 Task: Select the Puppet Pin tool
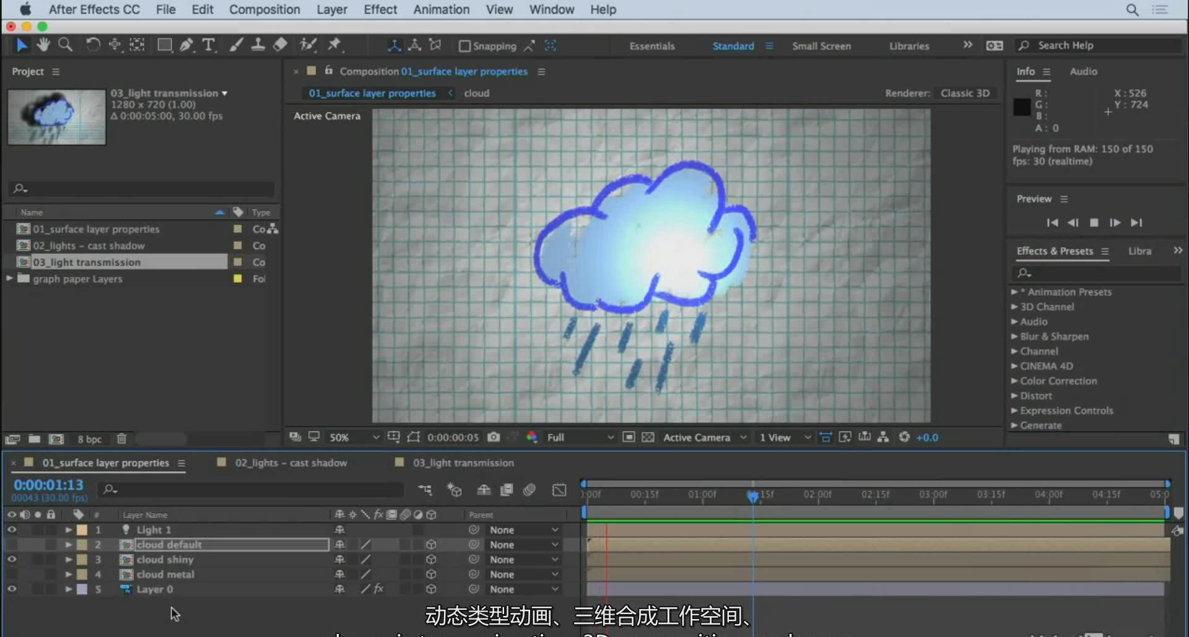pyautogui.click(x=334, y=45)
